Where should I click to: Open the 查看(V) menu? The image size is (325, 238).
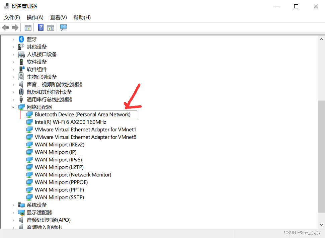coord(59,17)
